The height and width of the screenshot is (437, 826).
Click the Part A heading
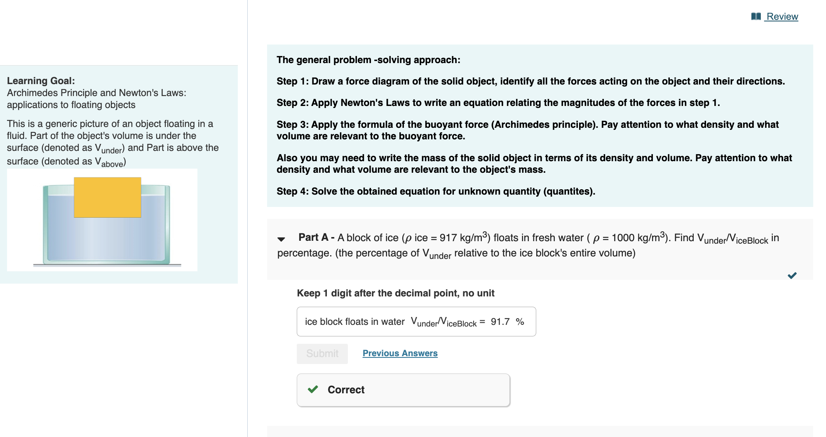point(314,237)
